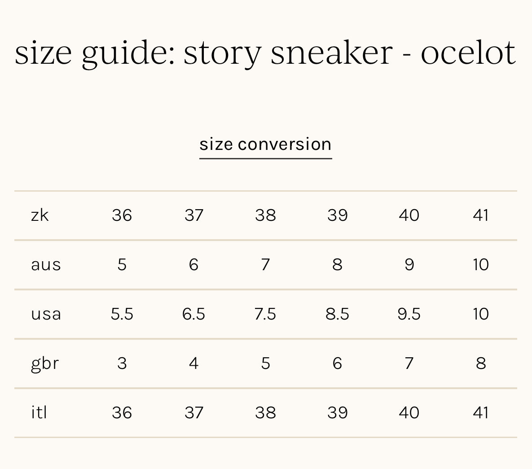Image resolution: width=532 pixels, height=469 pixels.
Task: Click size 10 in the aus row
Action: [480, 265]
